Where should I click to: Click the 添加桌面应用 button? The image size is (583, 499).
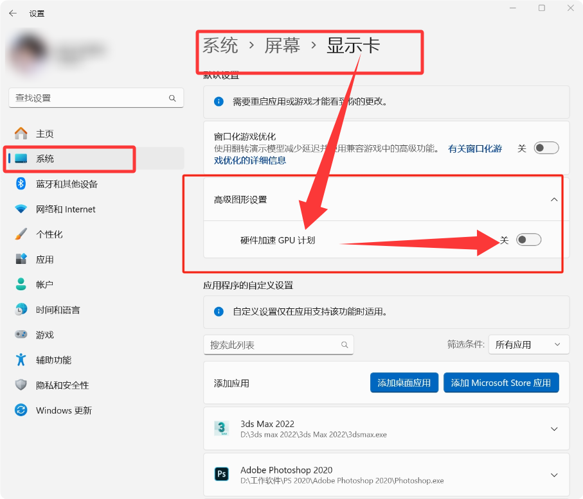pyautogui.click(x=404, y=383)
